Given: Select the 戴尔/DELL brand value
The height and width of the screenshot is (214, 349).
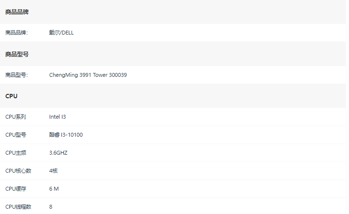Looking at the screenshot, I should click(x=61, y=33).
